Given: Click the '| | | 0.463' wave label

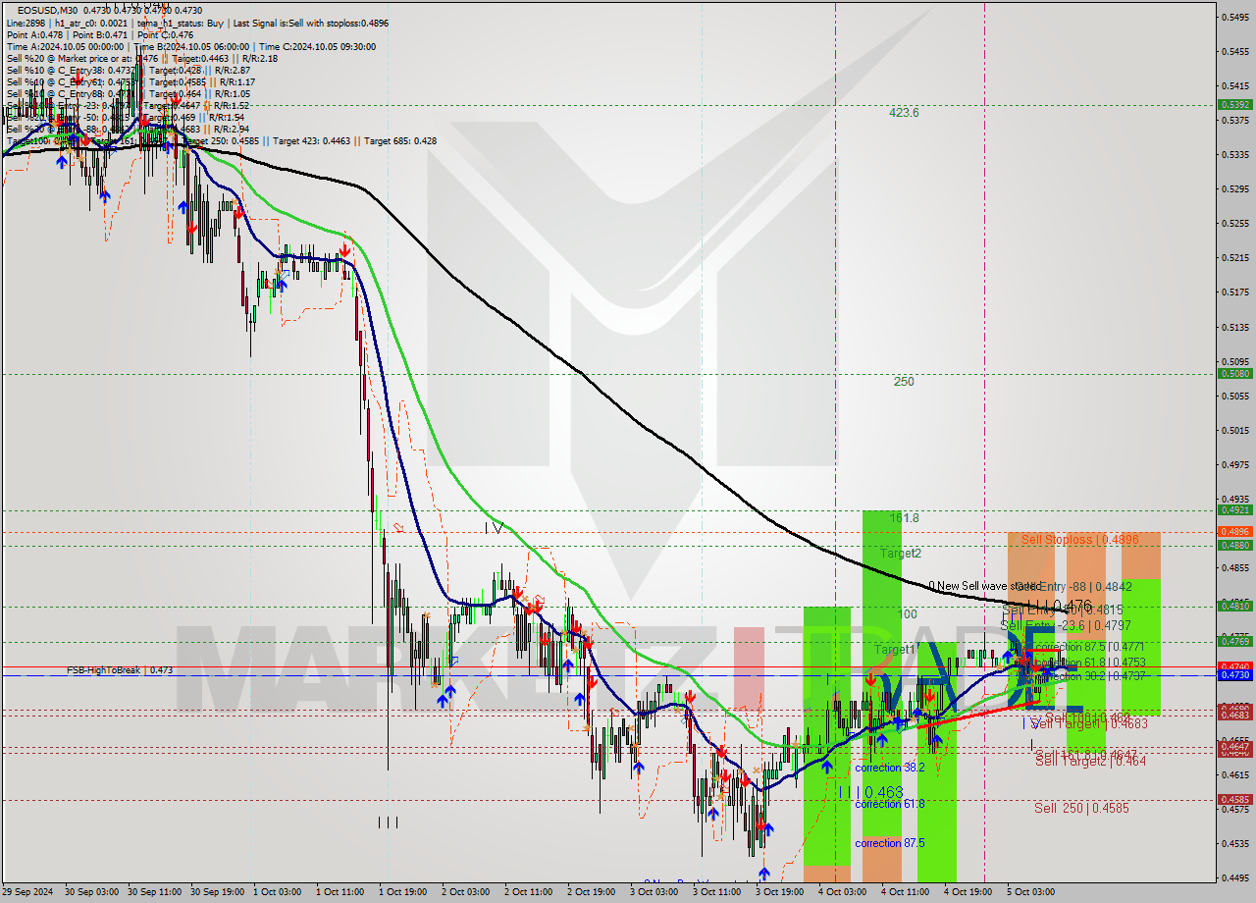Looking at the screenshot, I should click(870, 791).
